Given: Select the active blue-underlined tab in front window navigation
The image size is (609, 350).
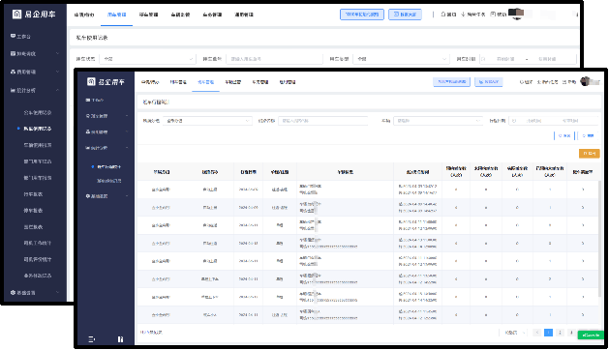Looking at the screenshot, I should [205, 82].
